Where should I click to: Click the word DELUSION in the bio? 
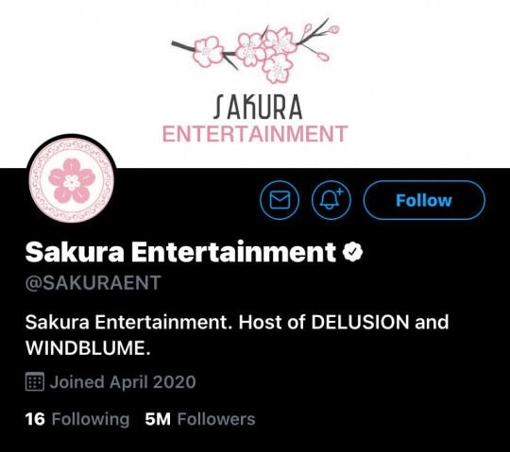tap(360, 322)
